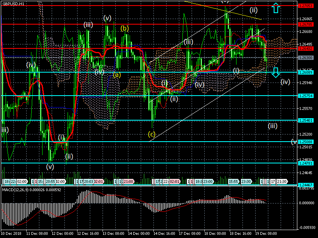Select the red 1.26785 resistance price label
318x238 pixels.
click(306, 24)
